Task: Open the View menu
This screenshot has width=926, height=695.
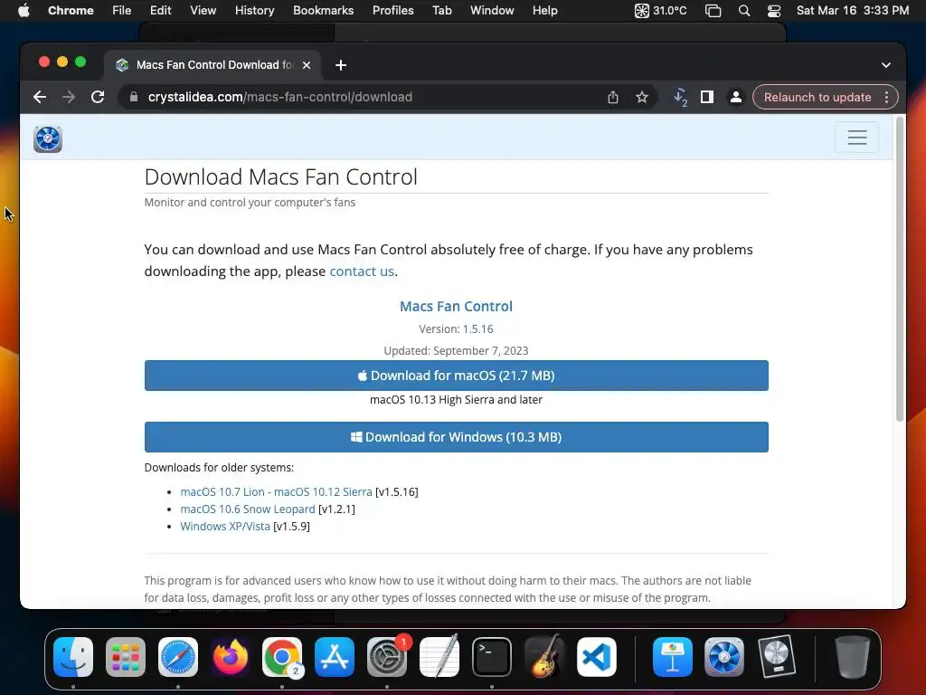Action: click(203, 11)
